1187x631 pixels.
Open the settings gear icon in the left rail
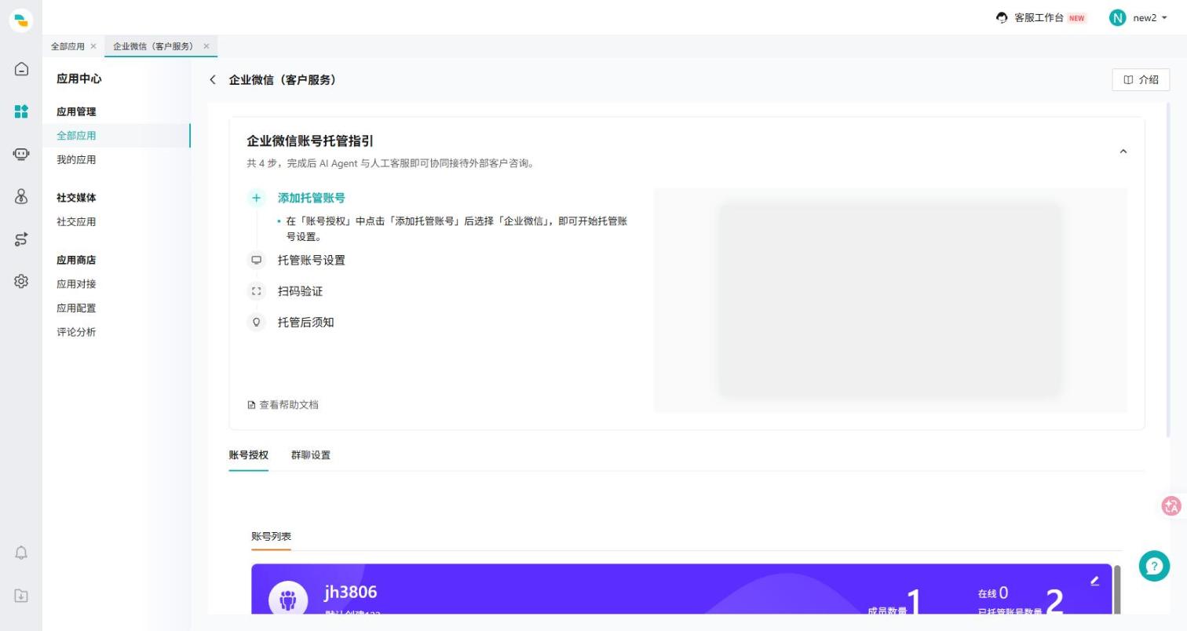coord(21,281)
